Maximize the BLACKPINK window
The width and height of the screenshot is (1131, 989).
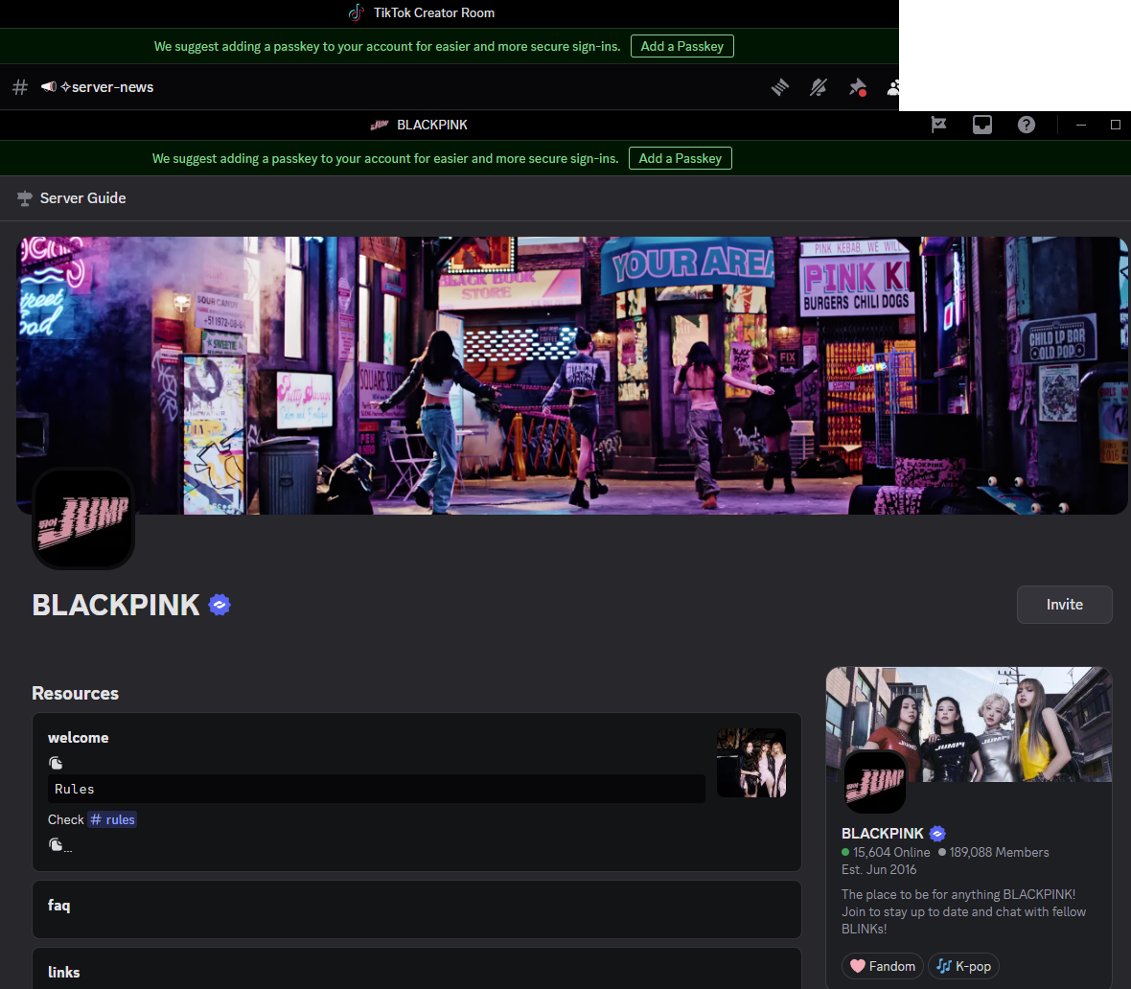point(1115,125)
